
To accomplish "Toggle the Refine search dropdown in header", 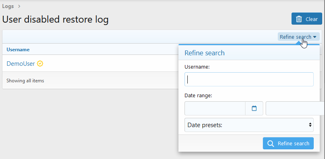I will coord(298,37).
